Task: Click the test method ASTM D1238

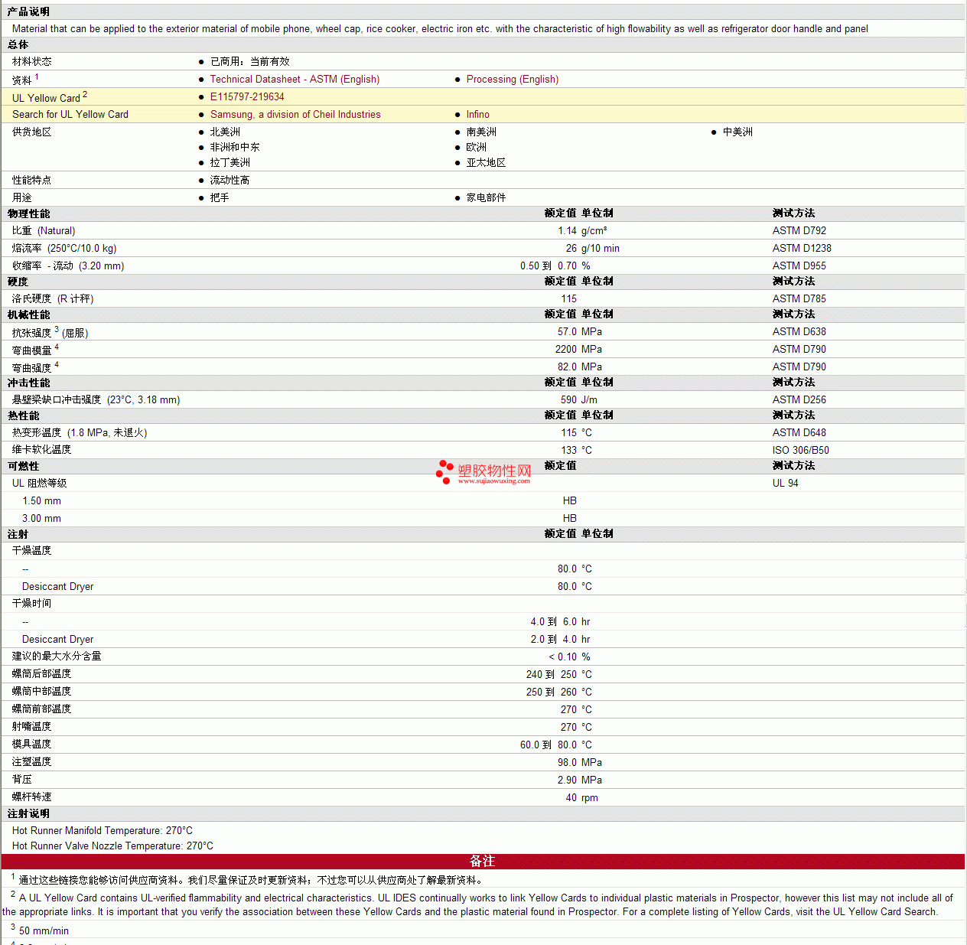Action: [802, 249]
